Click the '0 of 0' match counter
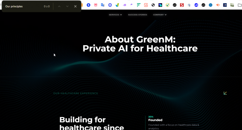Viewport: 242px width, 130px height. tap(47, 7)
